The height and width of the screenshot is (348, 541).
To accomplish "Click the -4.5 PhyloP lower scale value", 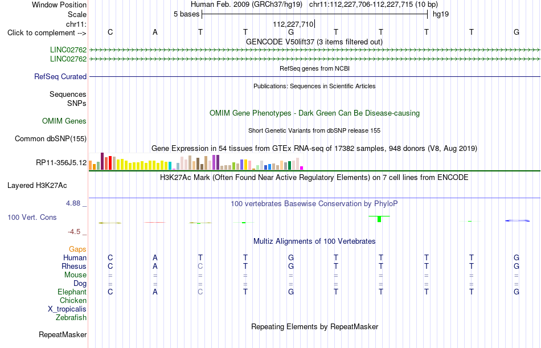I will click(x=74, y=232).
